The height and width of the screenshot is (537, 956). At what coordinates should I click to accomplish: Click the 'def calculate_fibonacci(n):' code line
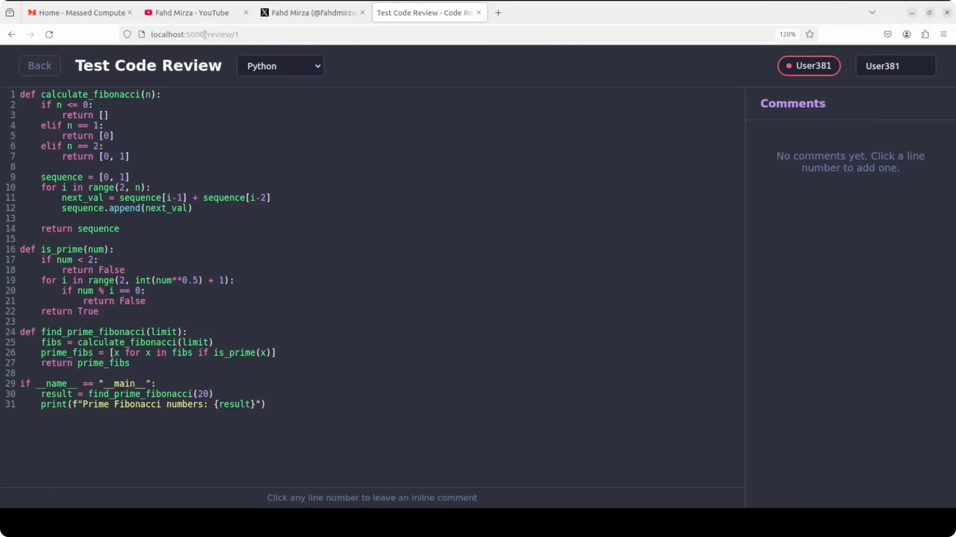coord(90,94)
